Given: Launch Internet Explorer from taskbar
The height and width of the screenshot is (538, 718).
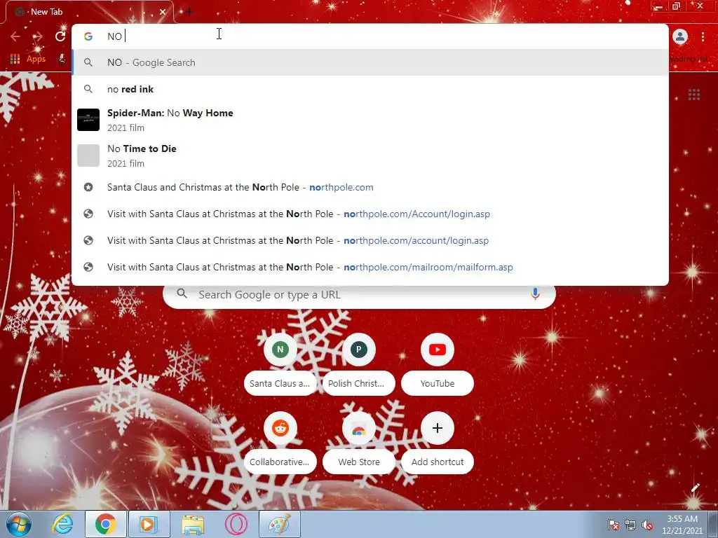Looking at the screenshot, I should [x=62, y=524].
